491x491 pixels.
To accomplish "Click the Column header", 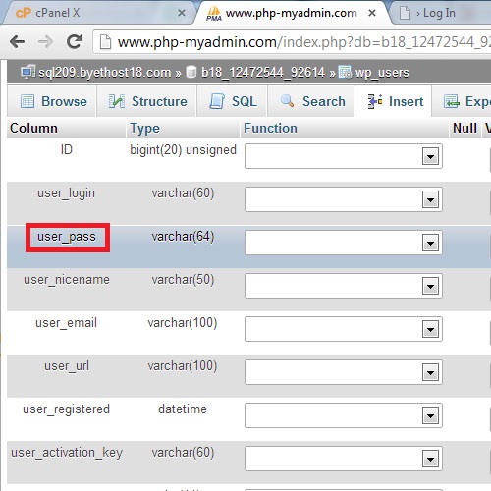I will tap(33, 128).
